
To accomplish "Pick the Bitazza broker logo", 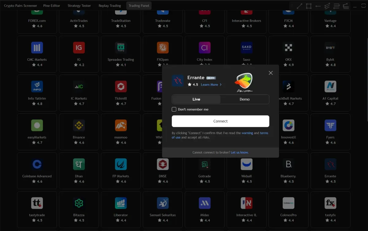I will (79, 203).
